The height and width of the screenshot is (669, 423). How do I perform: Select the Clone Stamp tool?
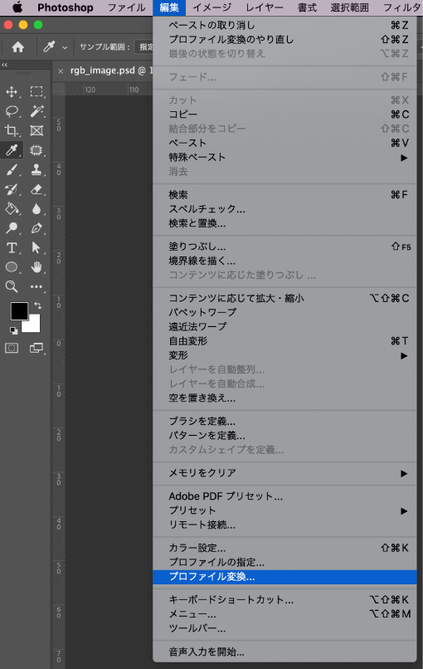tap(36, 170)
